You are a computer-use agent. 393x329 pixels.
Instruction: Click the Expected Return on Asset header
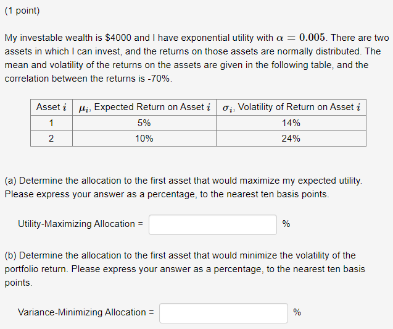click(x=144, y=107)
